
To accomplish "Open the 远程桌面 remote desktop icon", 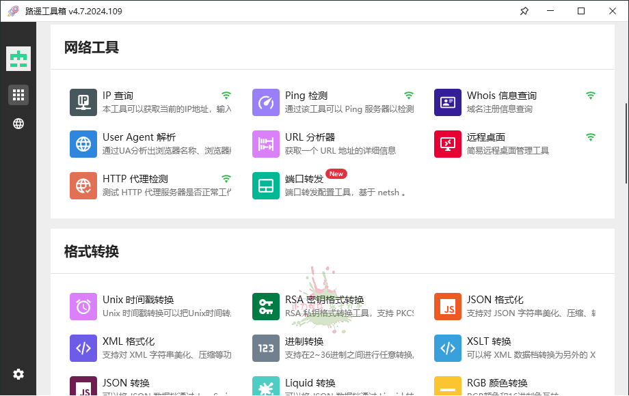I will 448,144.
